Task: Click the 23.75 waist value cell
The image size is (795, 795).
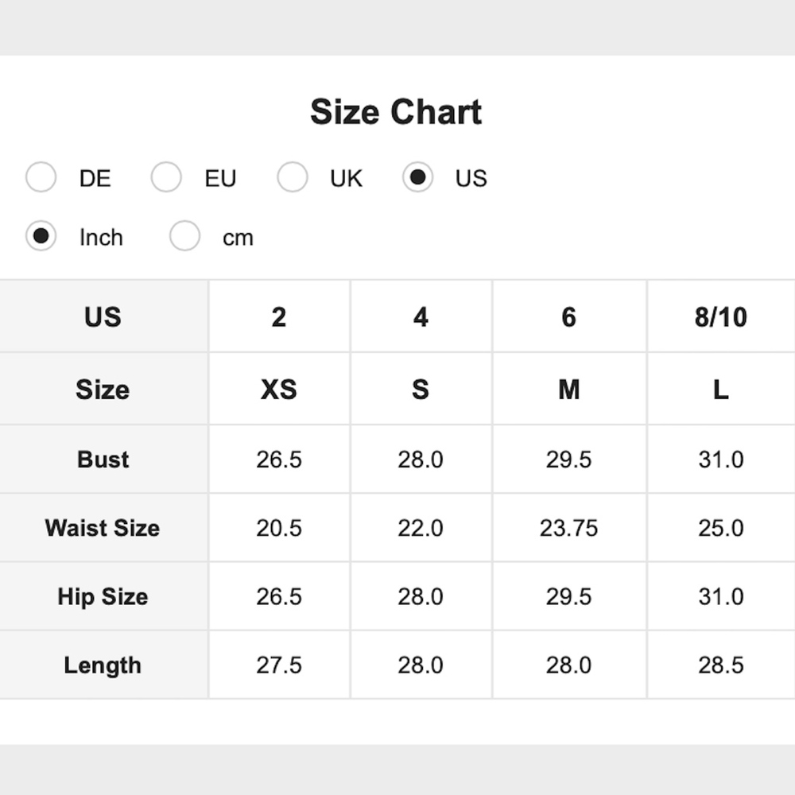Action: [x=569, y=528]
